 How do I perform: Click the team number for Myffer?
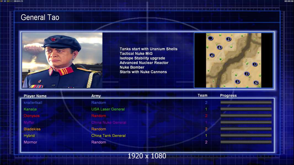coord(206,123)
